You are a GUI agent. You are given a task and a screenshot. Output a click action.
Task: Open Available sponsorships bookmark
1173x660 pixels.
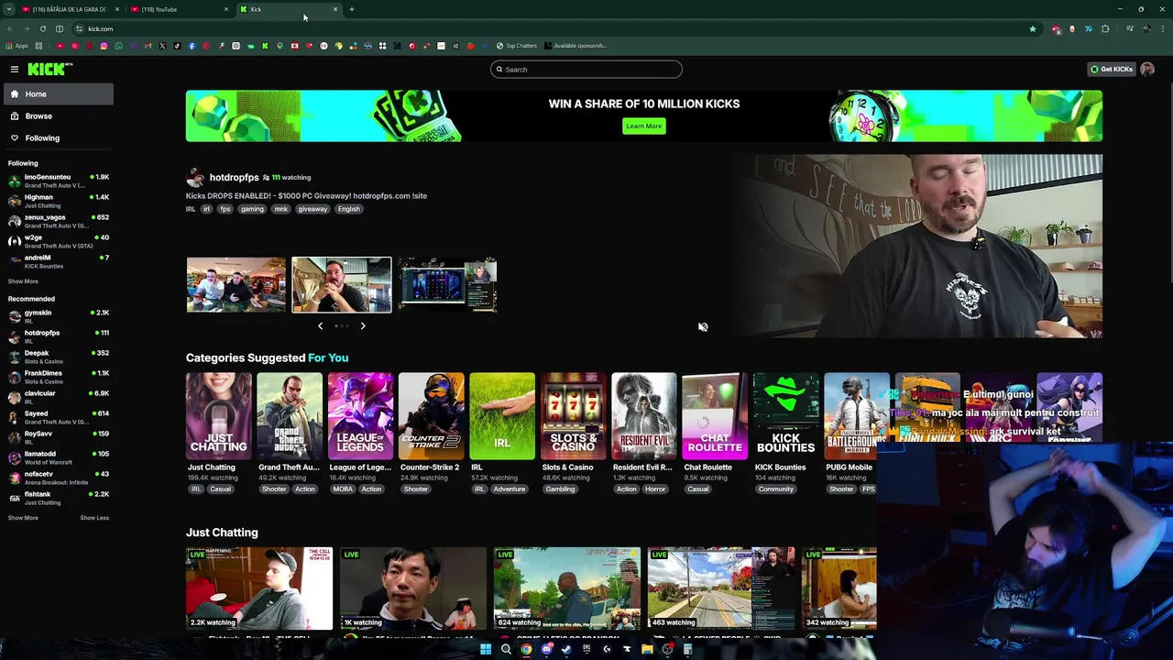tap(575, 46)
